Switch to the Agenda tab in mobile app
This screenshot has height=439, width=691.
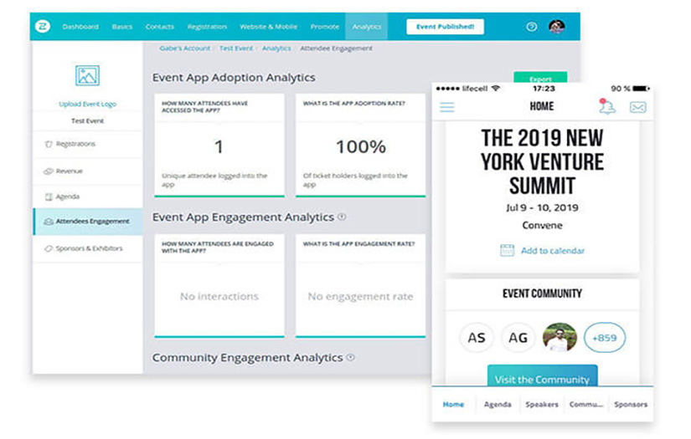coord(498,404)
